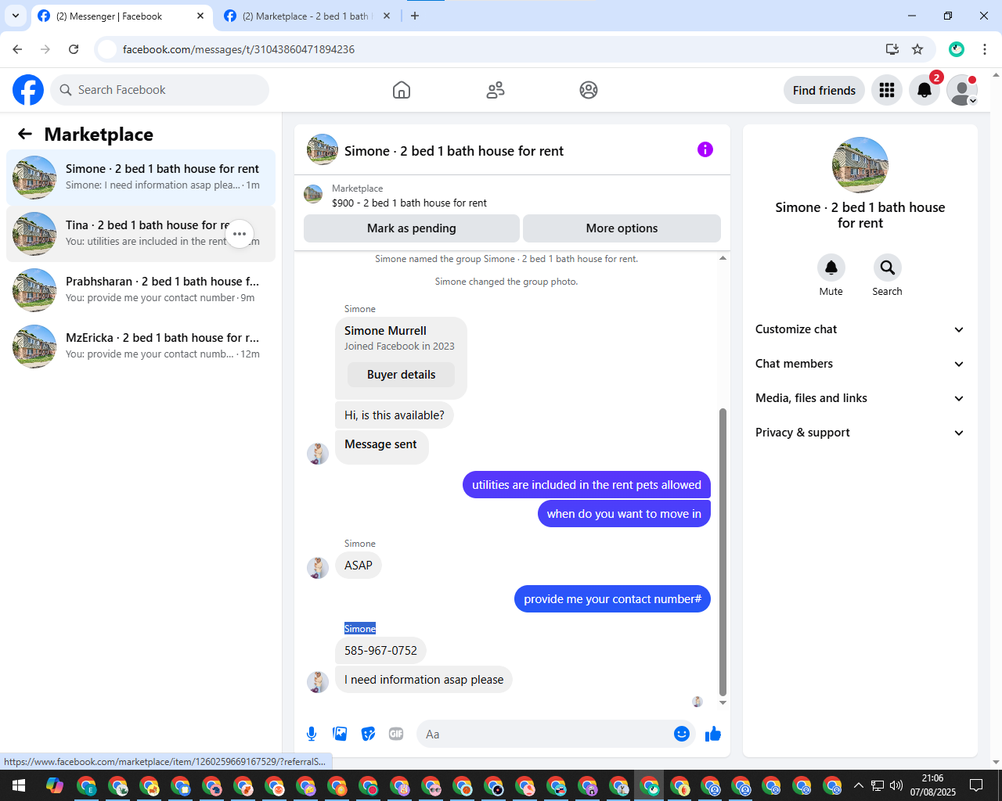Viewport: 1002px width, 801px height.
Task: Search in conversation magnifier icon
Action: [x=888, y=268]
